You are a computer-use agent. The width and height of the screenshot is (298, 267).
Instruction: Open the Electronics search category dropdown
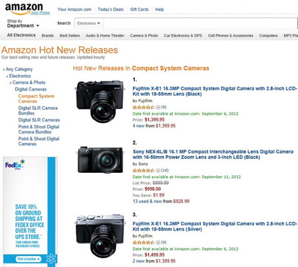(x=89, y=23)
